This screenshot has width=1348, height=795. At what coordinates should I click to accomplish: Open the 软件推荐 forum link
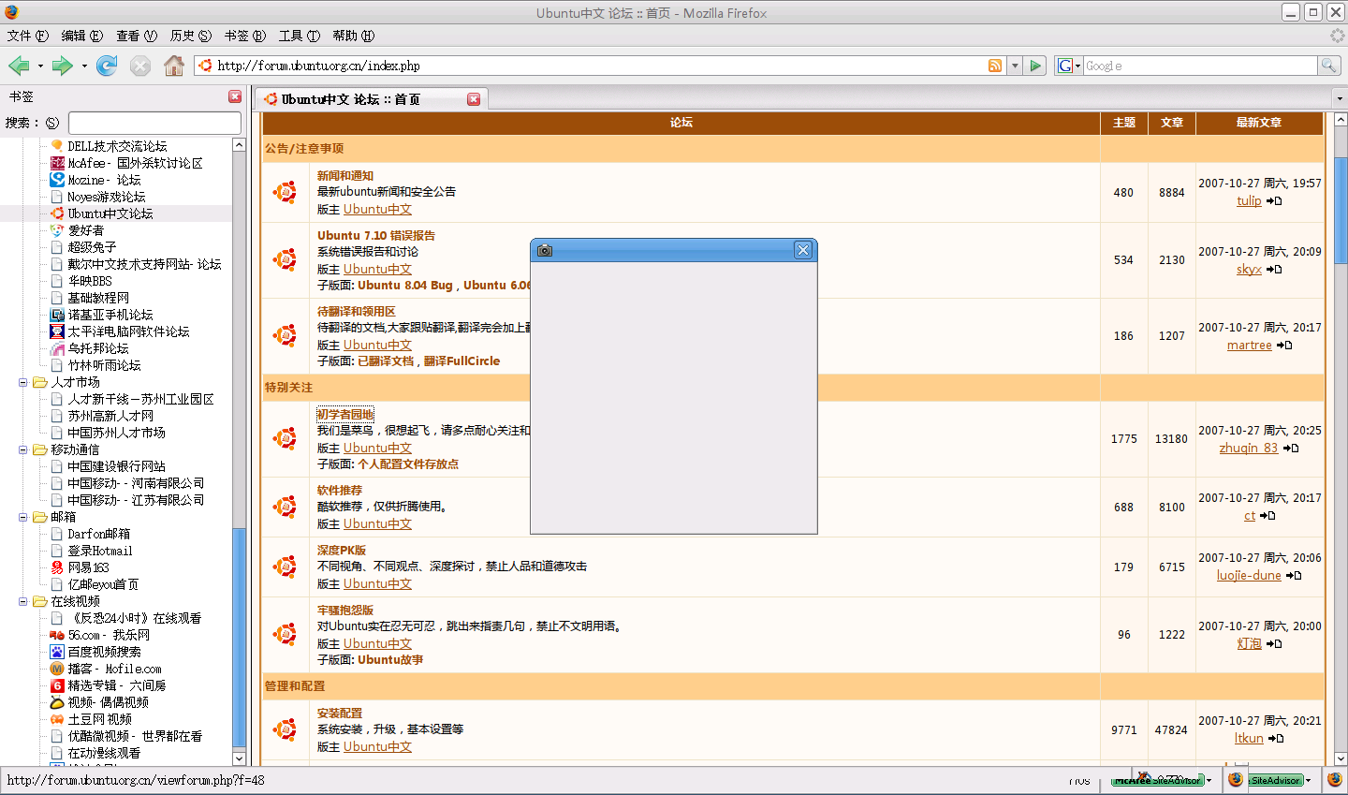339,490
